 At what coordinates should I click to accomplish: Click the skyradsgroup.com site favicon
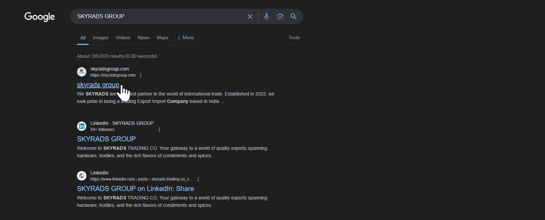click(82, 72)
